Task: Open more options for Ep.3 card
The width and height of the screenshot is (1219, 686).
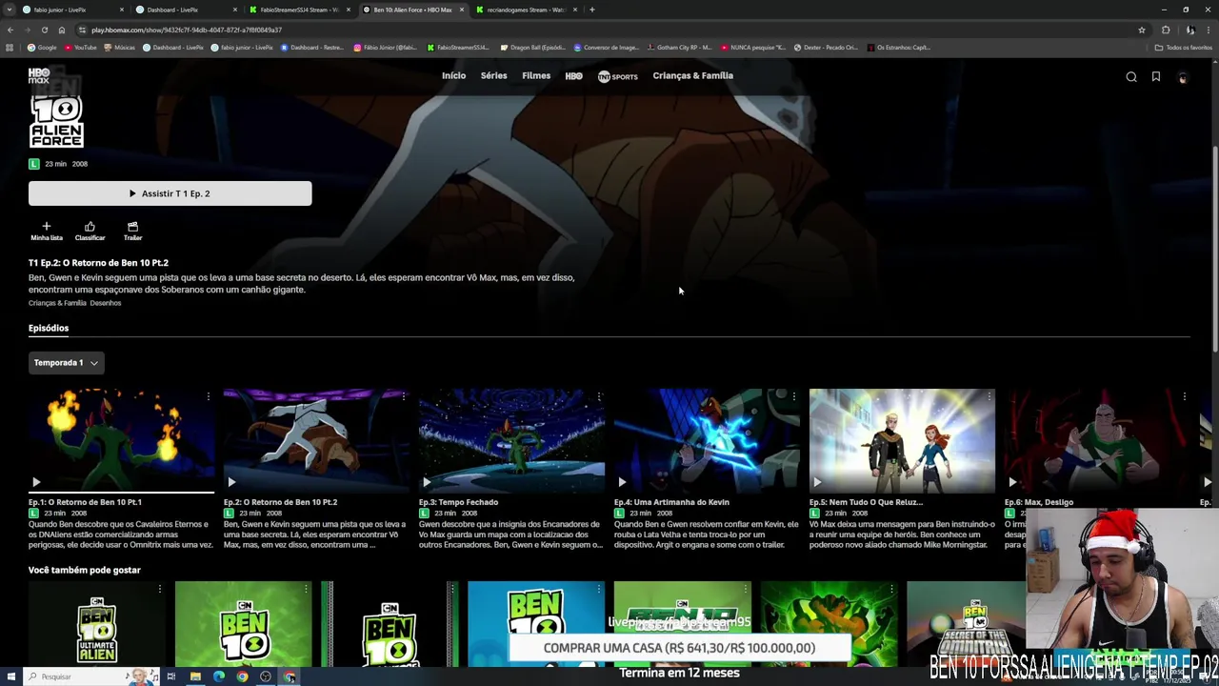Action: [x=599, y=396]
